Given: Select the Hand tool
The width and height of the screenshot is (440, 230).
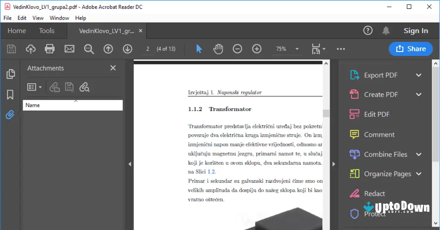Looking at the screenshot, I should tap(218, 49).
